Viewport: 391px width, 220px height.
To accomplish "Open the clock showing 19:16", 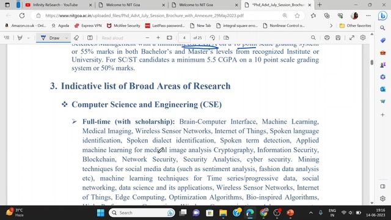I will [x=376, y=213].
